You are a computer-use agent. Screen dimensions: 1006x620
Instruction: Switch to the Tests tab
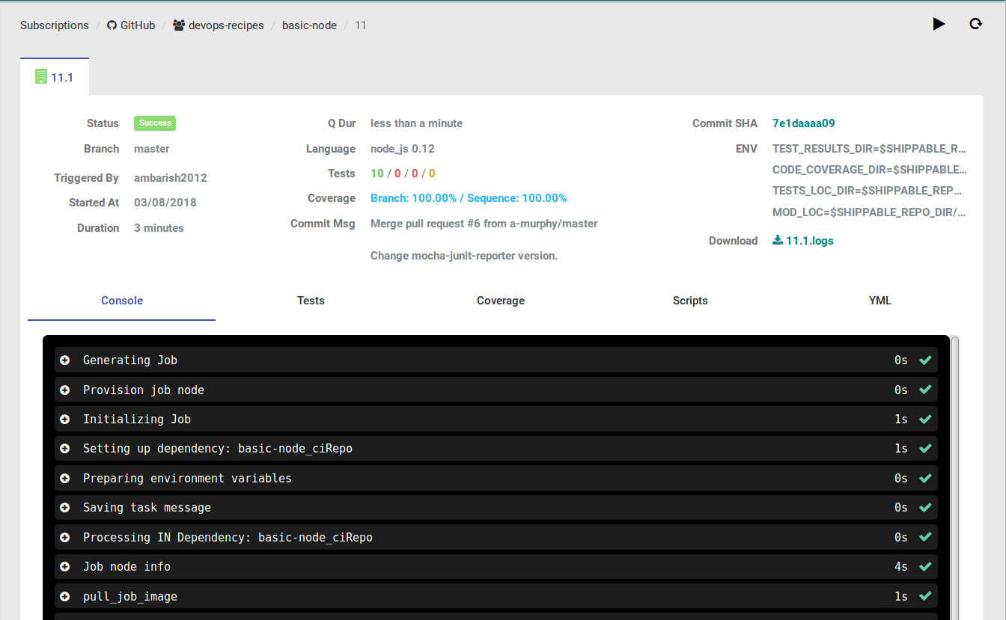pos(311,301)
